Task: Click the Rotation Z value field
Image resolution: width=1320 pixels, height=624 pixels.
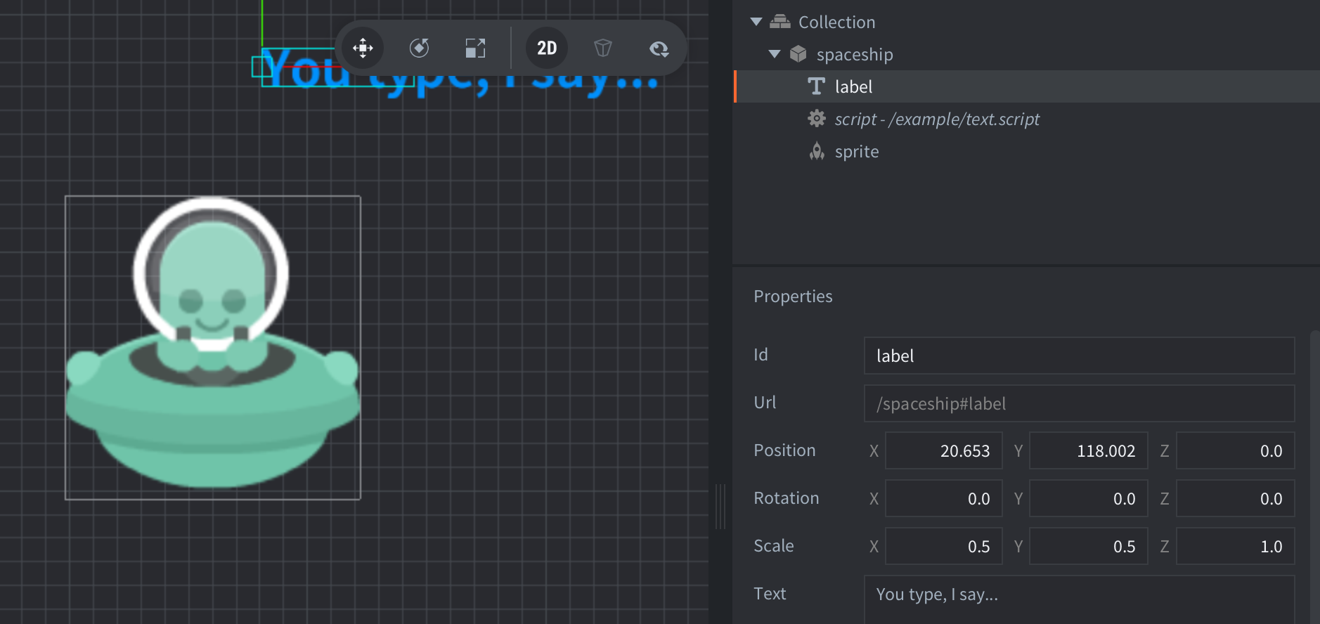Action: 1235,498
